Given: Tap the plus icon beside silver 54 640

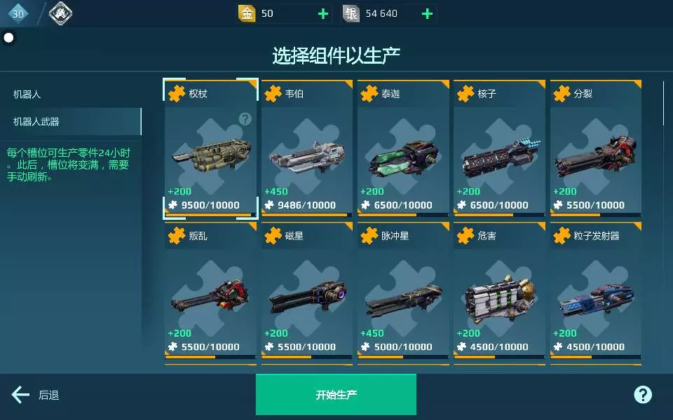Looking at the screenshot, I should (x=427, y=14).
